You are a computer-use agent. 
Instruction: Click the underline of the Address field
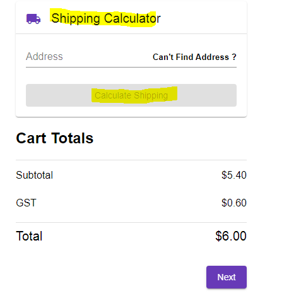tap(131, 67)
